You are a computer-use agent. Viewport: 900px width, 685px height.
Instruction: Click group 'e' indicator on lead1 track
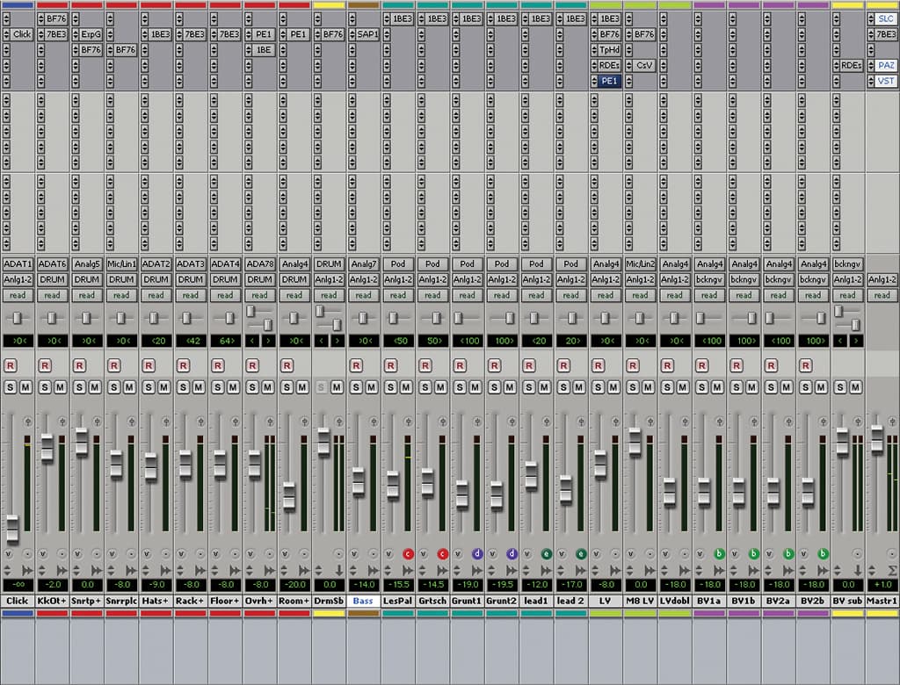(x=547, y=554)
